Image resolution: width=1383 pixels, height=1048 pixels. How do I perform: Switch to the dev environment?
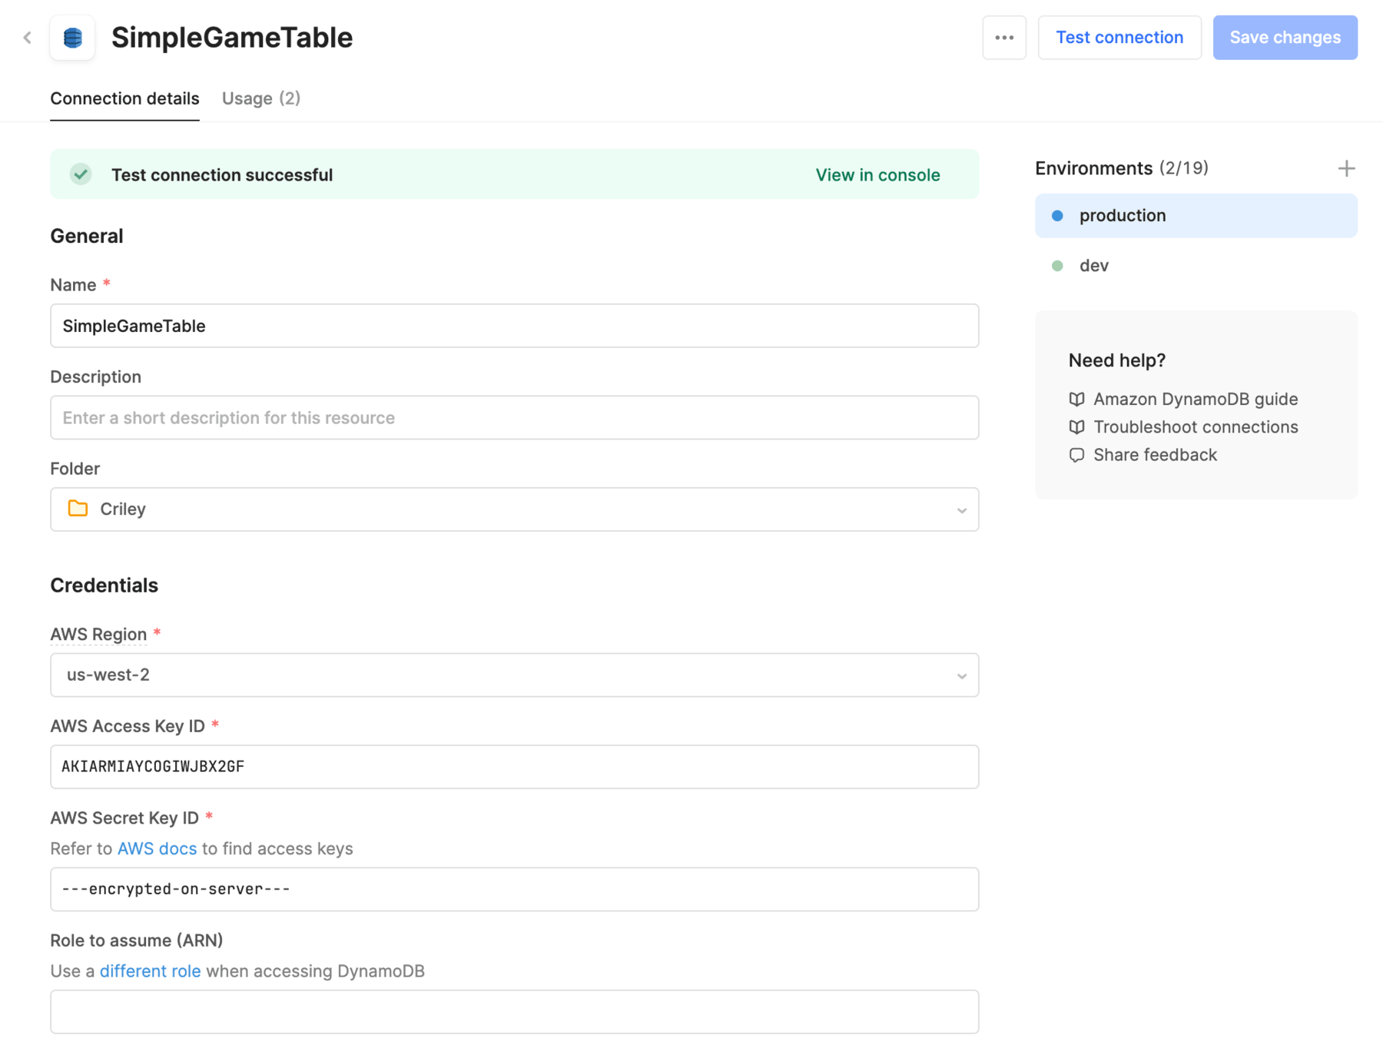(x=1093, y=266)
